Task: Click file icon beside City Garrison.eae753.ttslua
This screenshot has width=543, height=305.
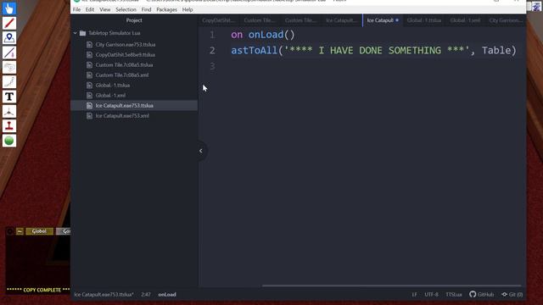Action: 89,45
